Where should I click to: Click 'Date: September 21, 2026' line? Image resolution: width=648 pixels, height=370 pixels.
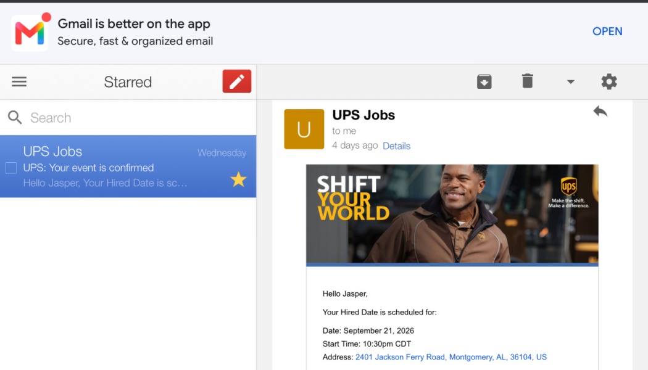368,331
